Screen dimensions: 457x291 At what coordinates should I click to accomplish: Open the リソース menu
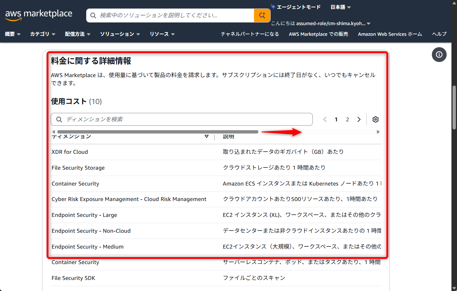tap(162, 34)
